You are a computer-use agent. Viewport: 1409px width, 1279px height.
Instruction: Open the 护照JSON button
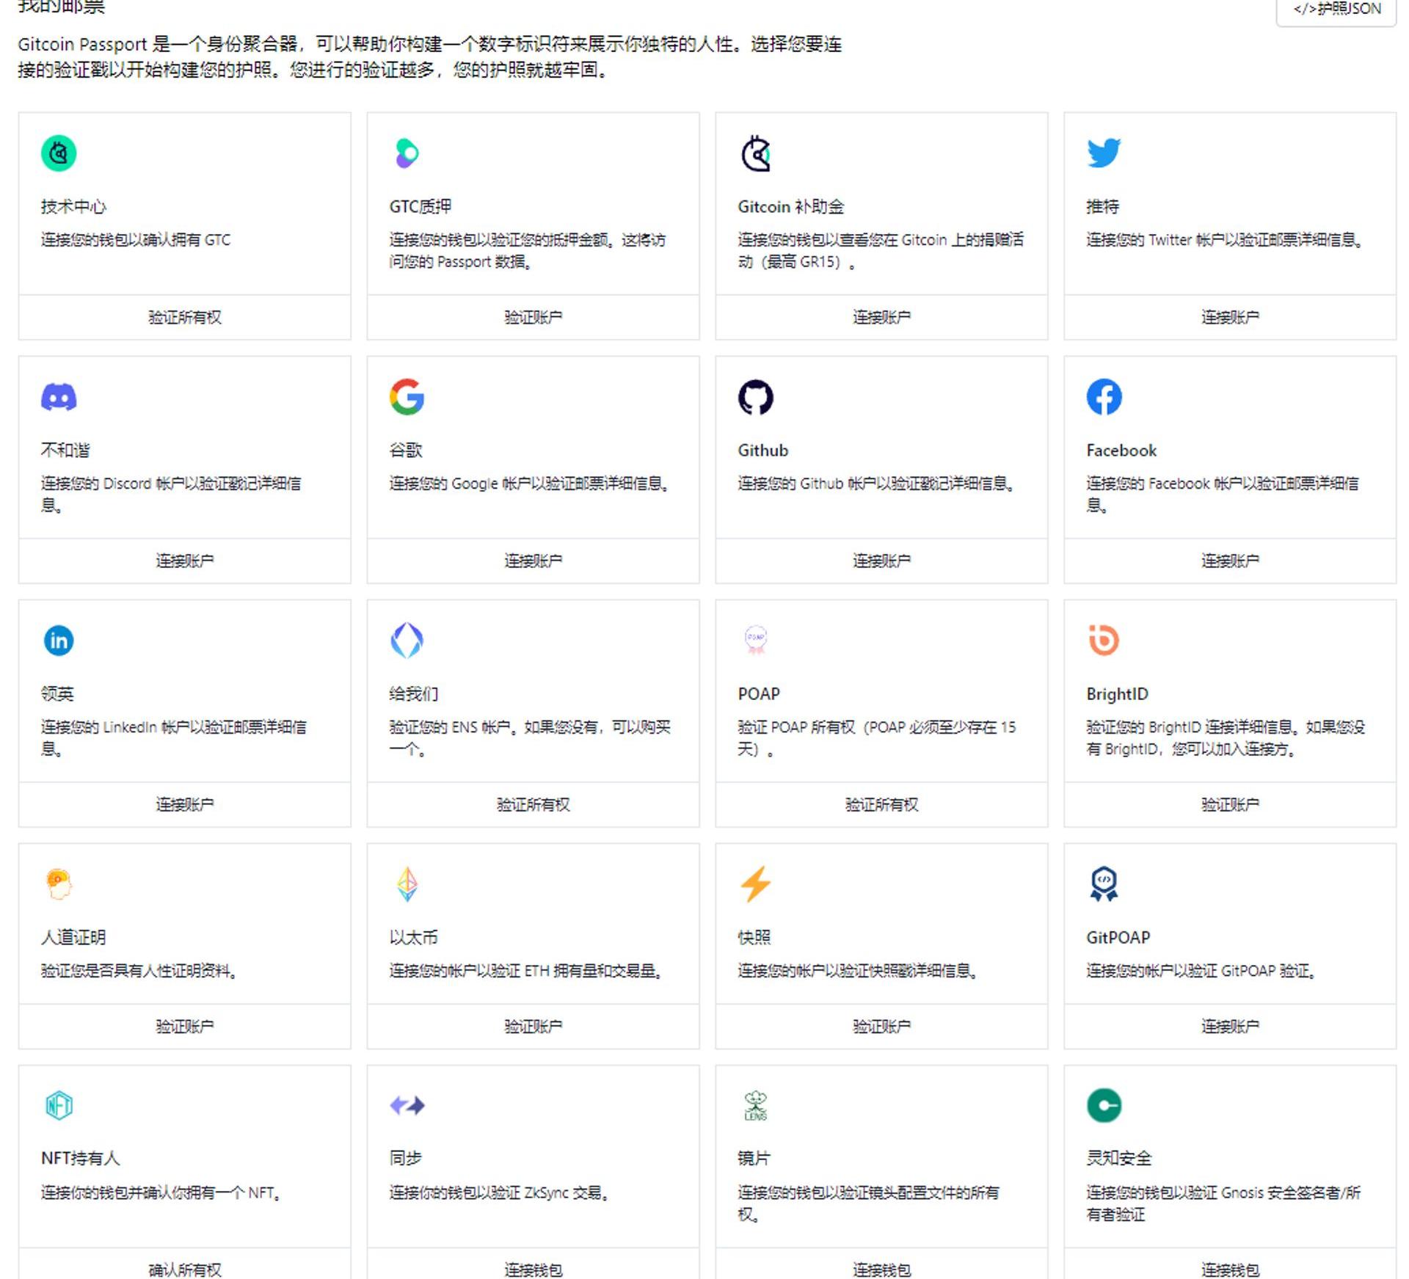click(x=1336, y=10)
